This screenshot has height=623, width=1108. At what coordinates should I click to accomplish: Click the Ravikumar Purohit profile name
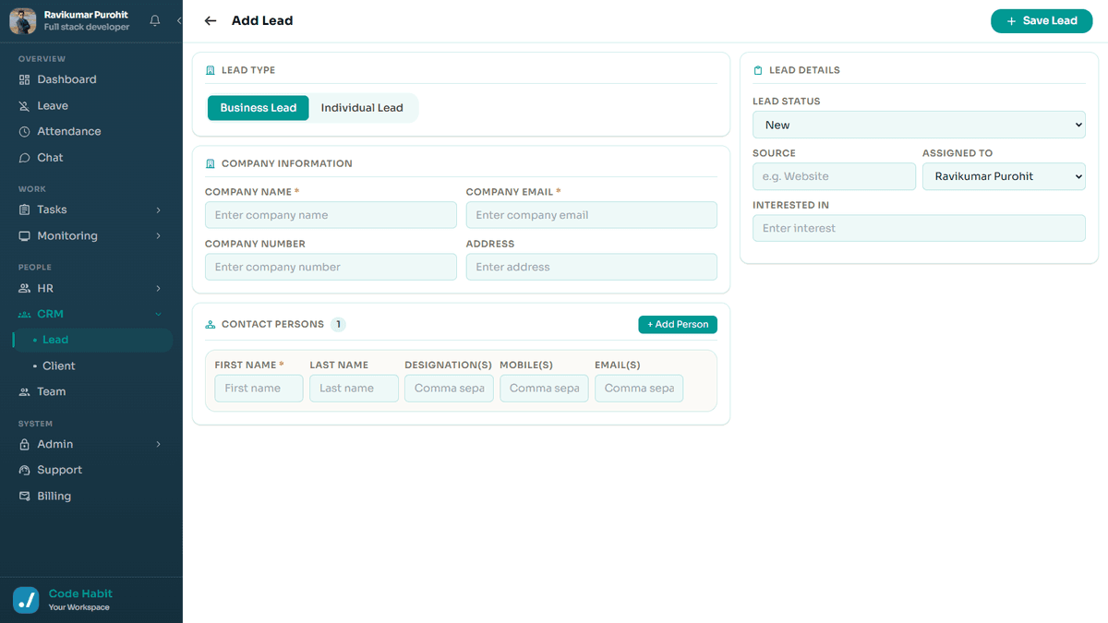click(x=86, y=16)
